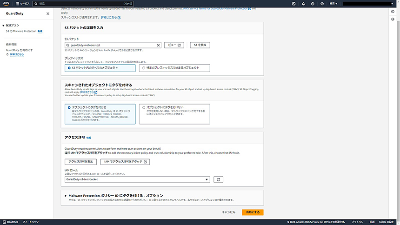This screenshot has width=400, height=225.
Task: Open the IAM ロール dropdown
Action: coord(137,179)
